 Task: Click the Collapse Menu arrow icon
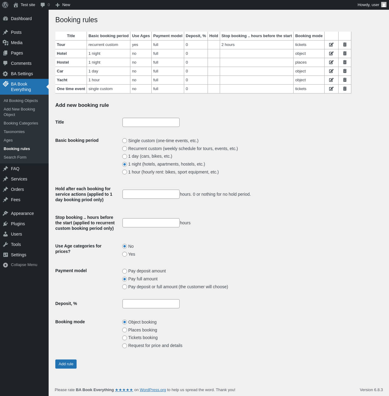click(5, 265)
